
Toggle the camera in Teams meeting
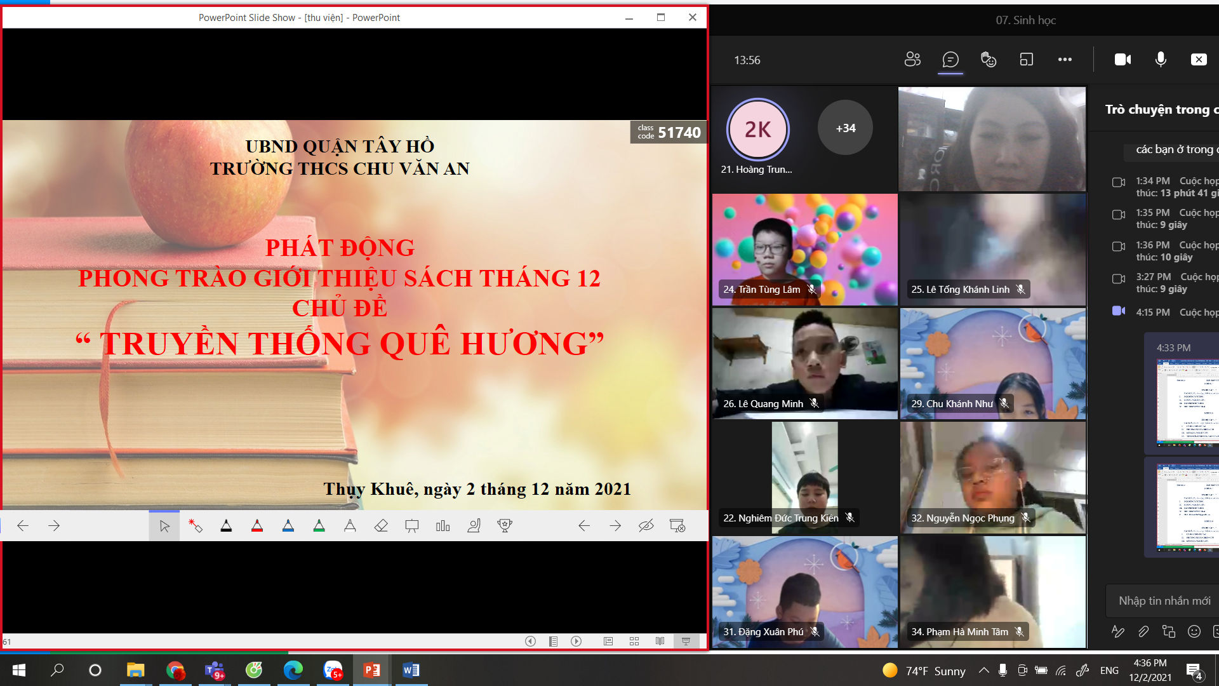click(x=1122, y=60)
